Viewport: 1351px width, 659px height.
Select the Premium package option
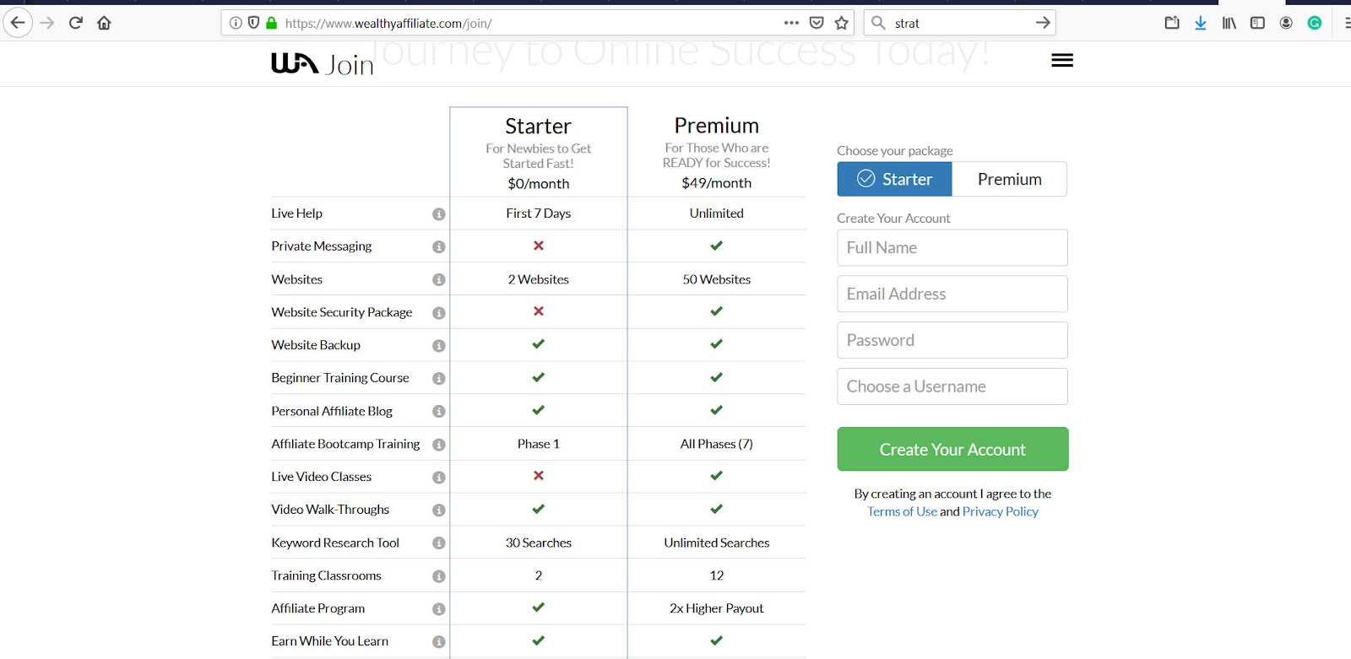point(1010,179)
